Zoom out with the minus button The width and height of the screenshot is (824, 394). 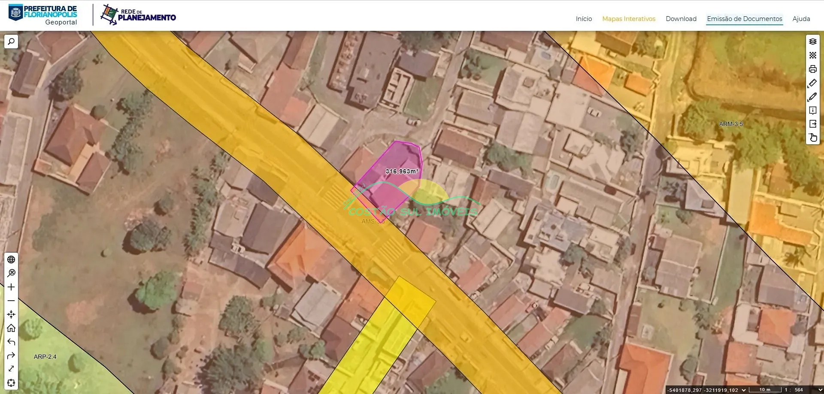point(11,301)
